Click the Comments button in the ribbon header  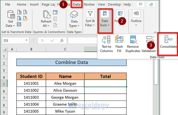(140, 5)
